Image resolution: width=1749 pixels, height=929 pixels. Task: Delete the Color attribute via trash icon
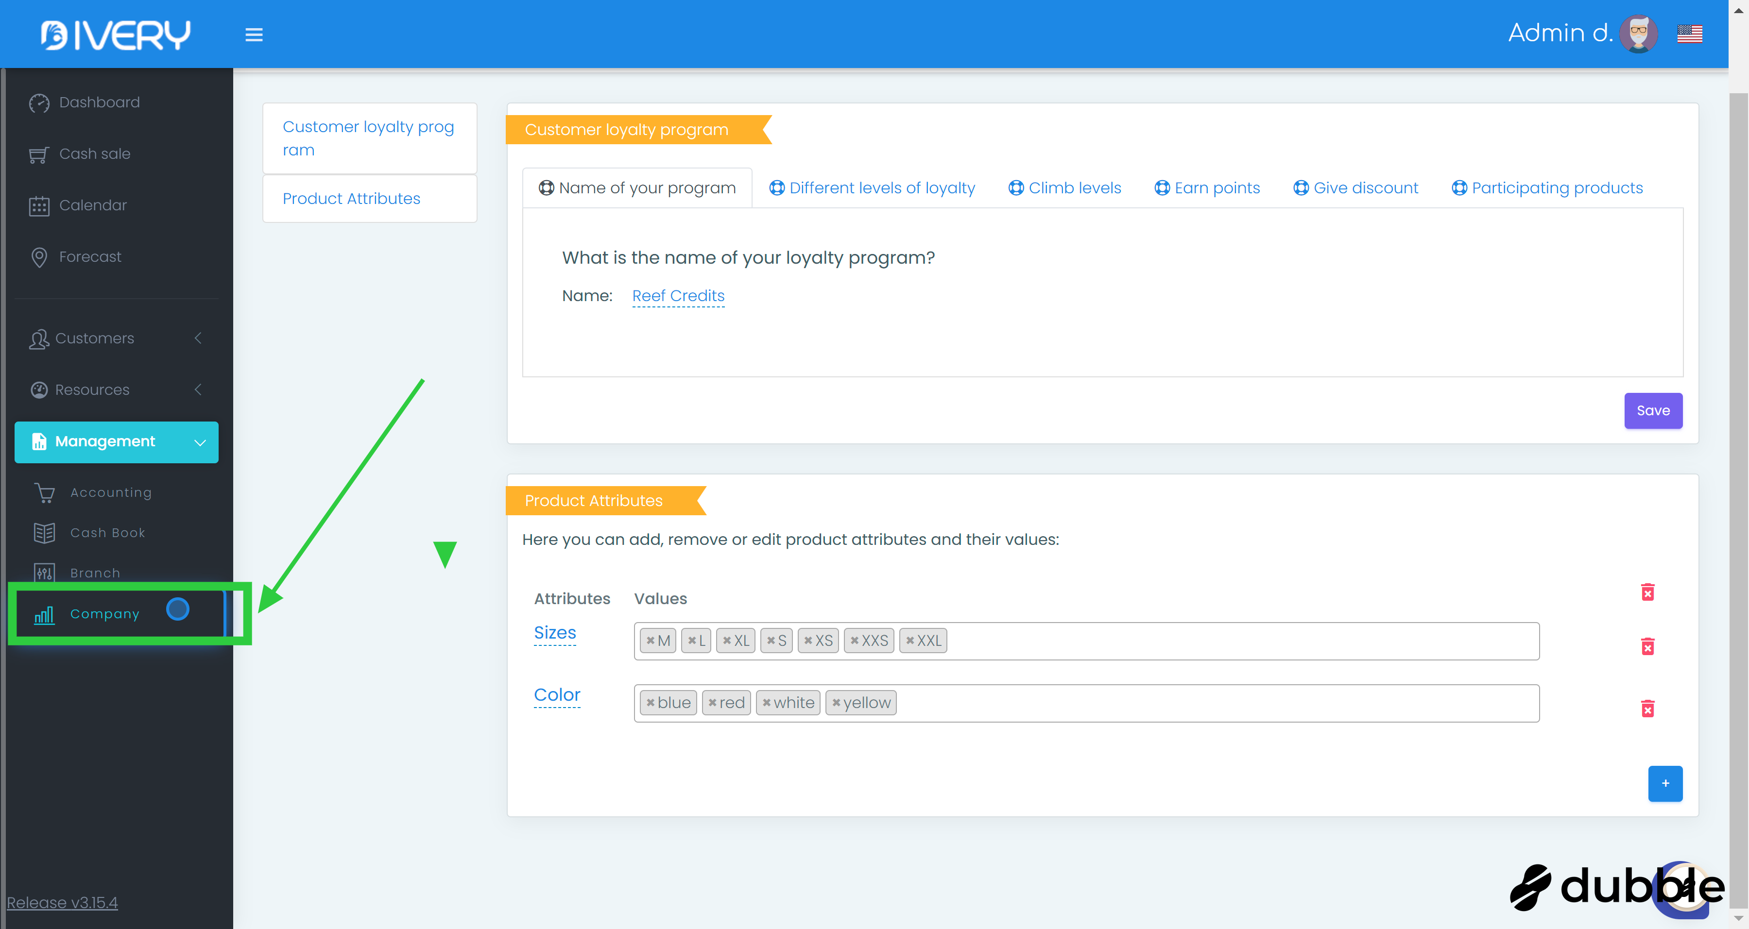click(x=1647, y=709)
